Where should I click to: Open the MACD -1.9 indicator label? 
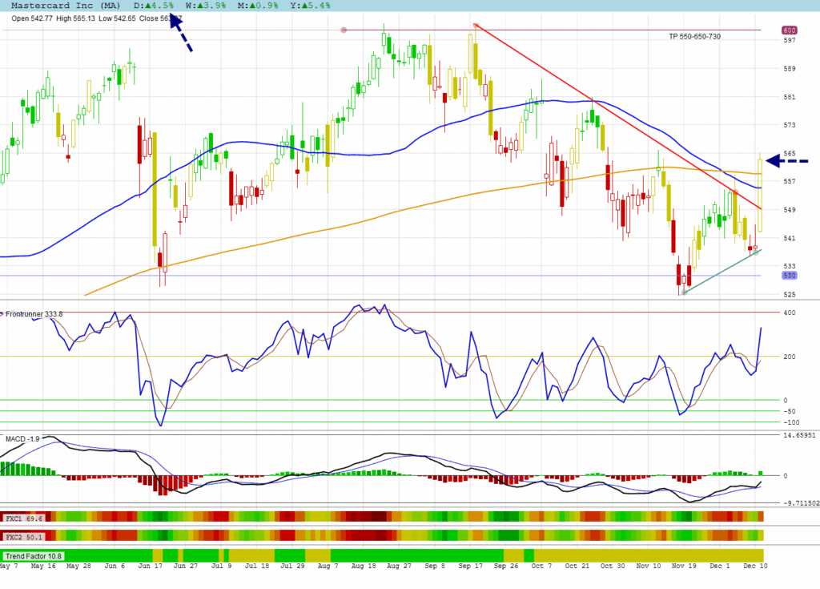click(x=22, y=439)
